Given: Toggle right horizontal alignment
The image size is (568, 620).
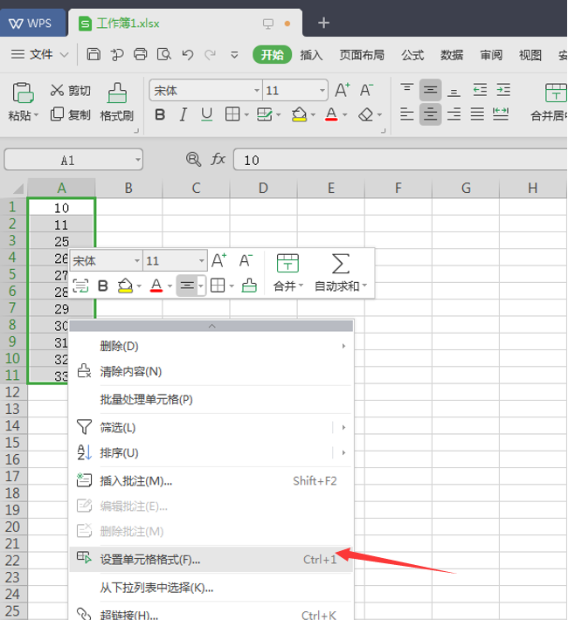Looking at the screenshot, I should 454,114.
